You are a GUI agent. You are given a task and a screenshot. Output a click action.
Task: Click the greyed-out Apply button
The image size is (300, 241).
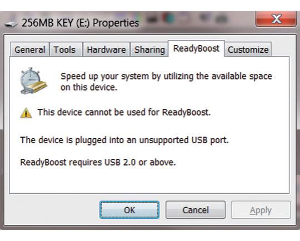tap(261, 210)
